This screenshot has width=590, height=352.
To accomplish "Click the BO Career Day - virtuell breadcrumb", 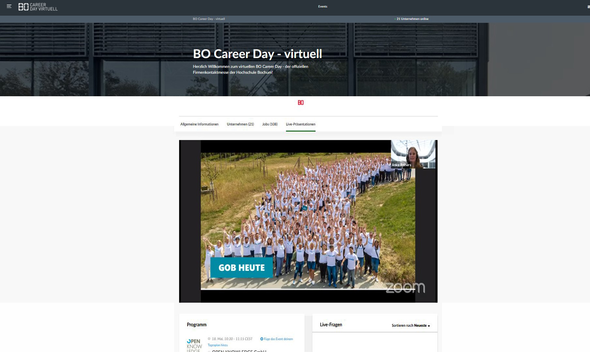I will coord(209,19).
